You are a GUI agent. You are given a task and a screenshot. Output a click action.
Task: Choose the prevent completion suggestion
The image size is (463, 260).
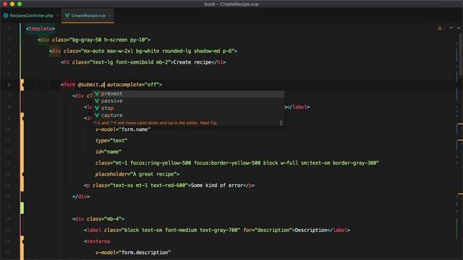point(189,93)
